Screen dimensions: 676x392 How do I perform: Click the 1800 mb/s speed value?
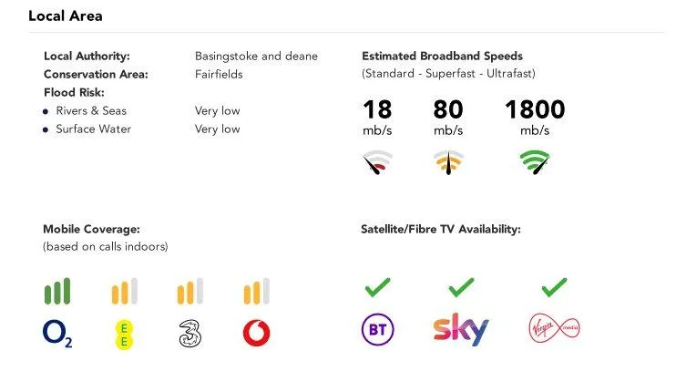tap(535, 117)
